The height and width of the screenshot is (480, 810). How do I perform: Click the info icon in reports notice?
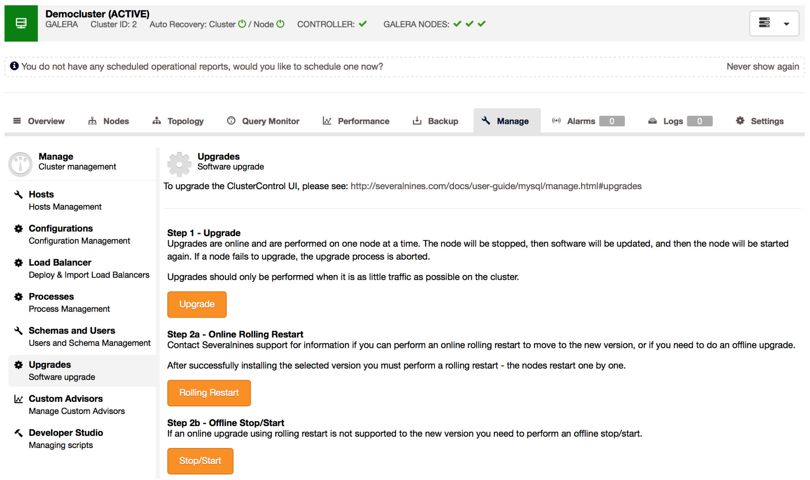pos(14,66)
